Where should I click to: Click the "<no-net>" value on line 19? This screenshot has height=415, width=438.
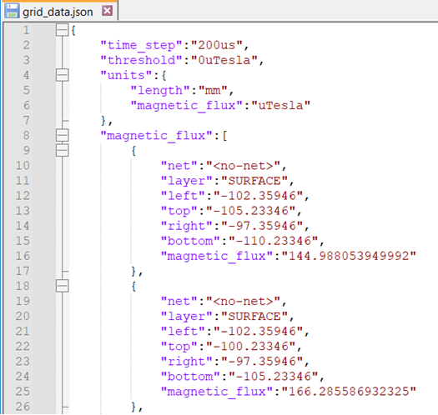pyautogui.click(x=243, y=302)
